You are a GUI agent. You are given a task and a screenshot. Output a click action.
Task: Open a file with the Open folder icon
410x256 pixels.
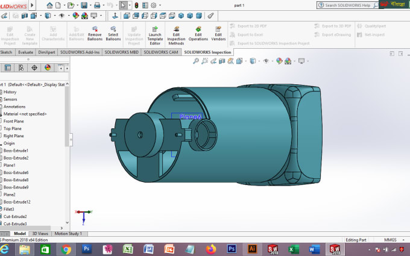coord(71,5)
